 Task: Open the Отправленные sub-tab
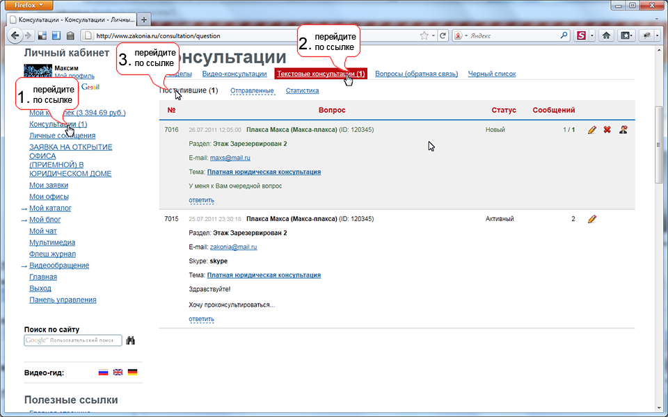(x=252, y=90)
